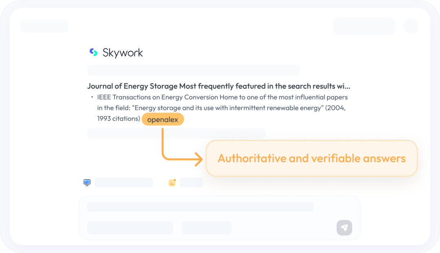Click the placeholder bar below citation text
440x253 pixels.
[x=176, y=133]
